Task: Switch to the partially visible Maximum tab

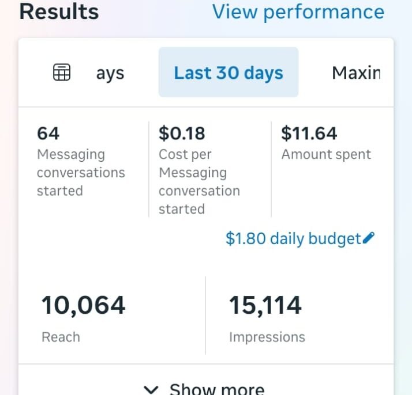Action: [356, 73]
